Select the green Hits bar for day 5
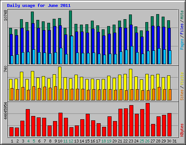Viewport: 186px width, 145px height. (32, 17)
